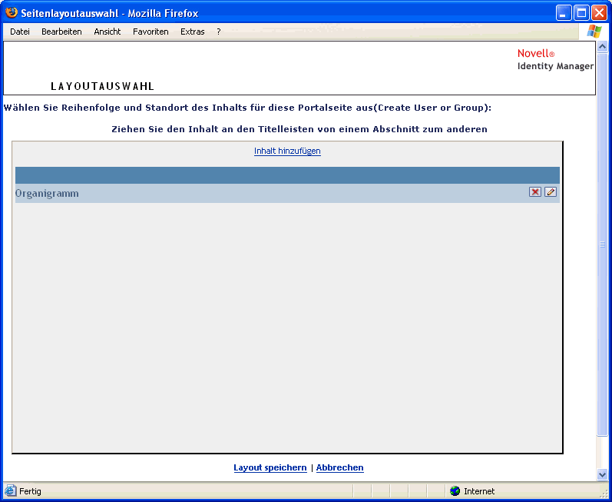Click the page icon in status bar
612x502 pixels.
click(11, 491)
